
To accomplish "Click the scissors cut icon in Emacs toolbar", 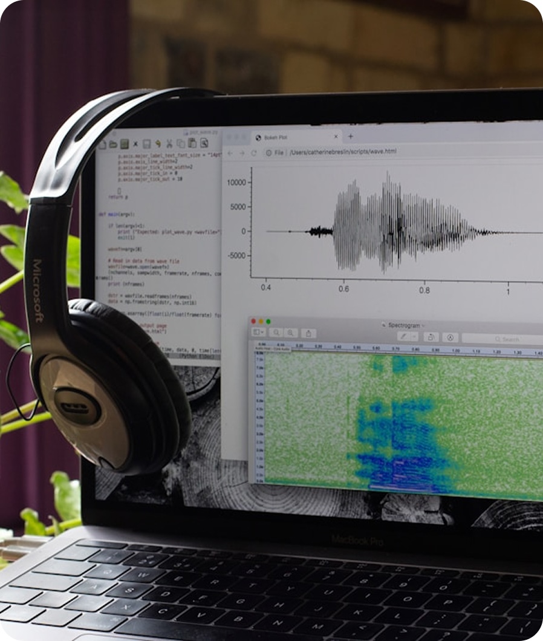I will [x=169, y=144].
